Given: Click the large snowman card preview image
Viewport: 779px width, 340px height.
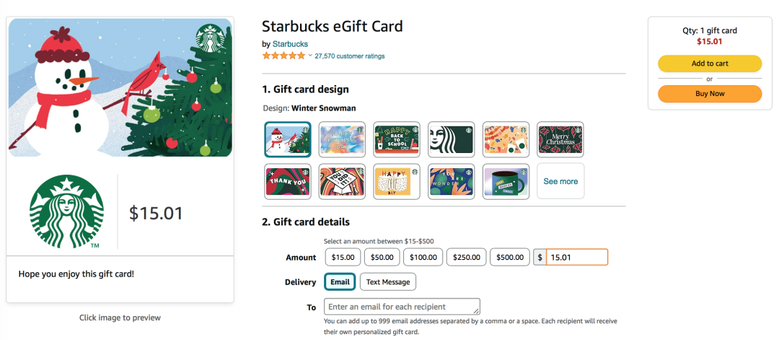Looking at the screenshot, I should (120, 87).
